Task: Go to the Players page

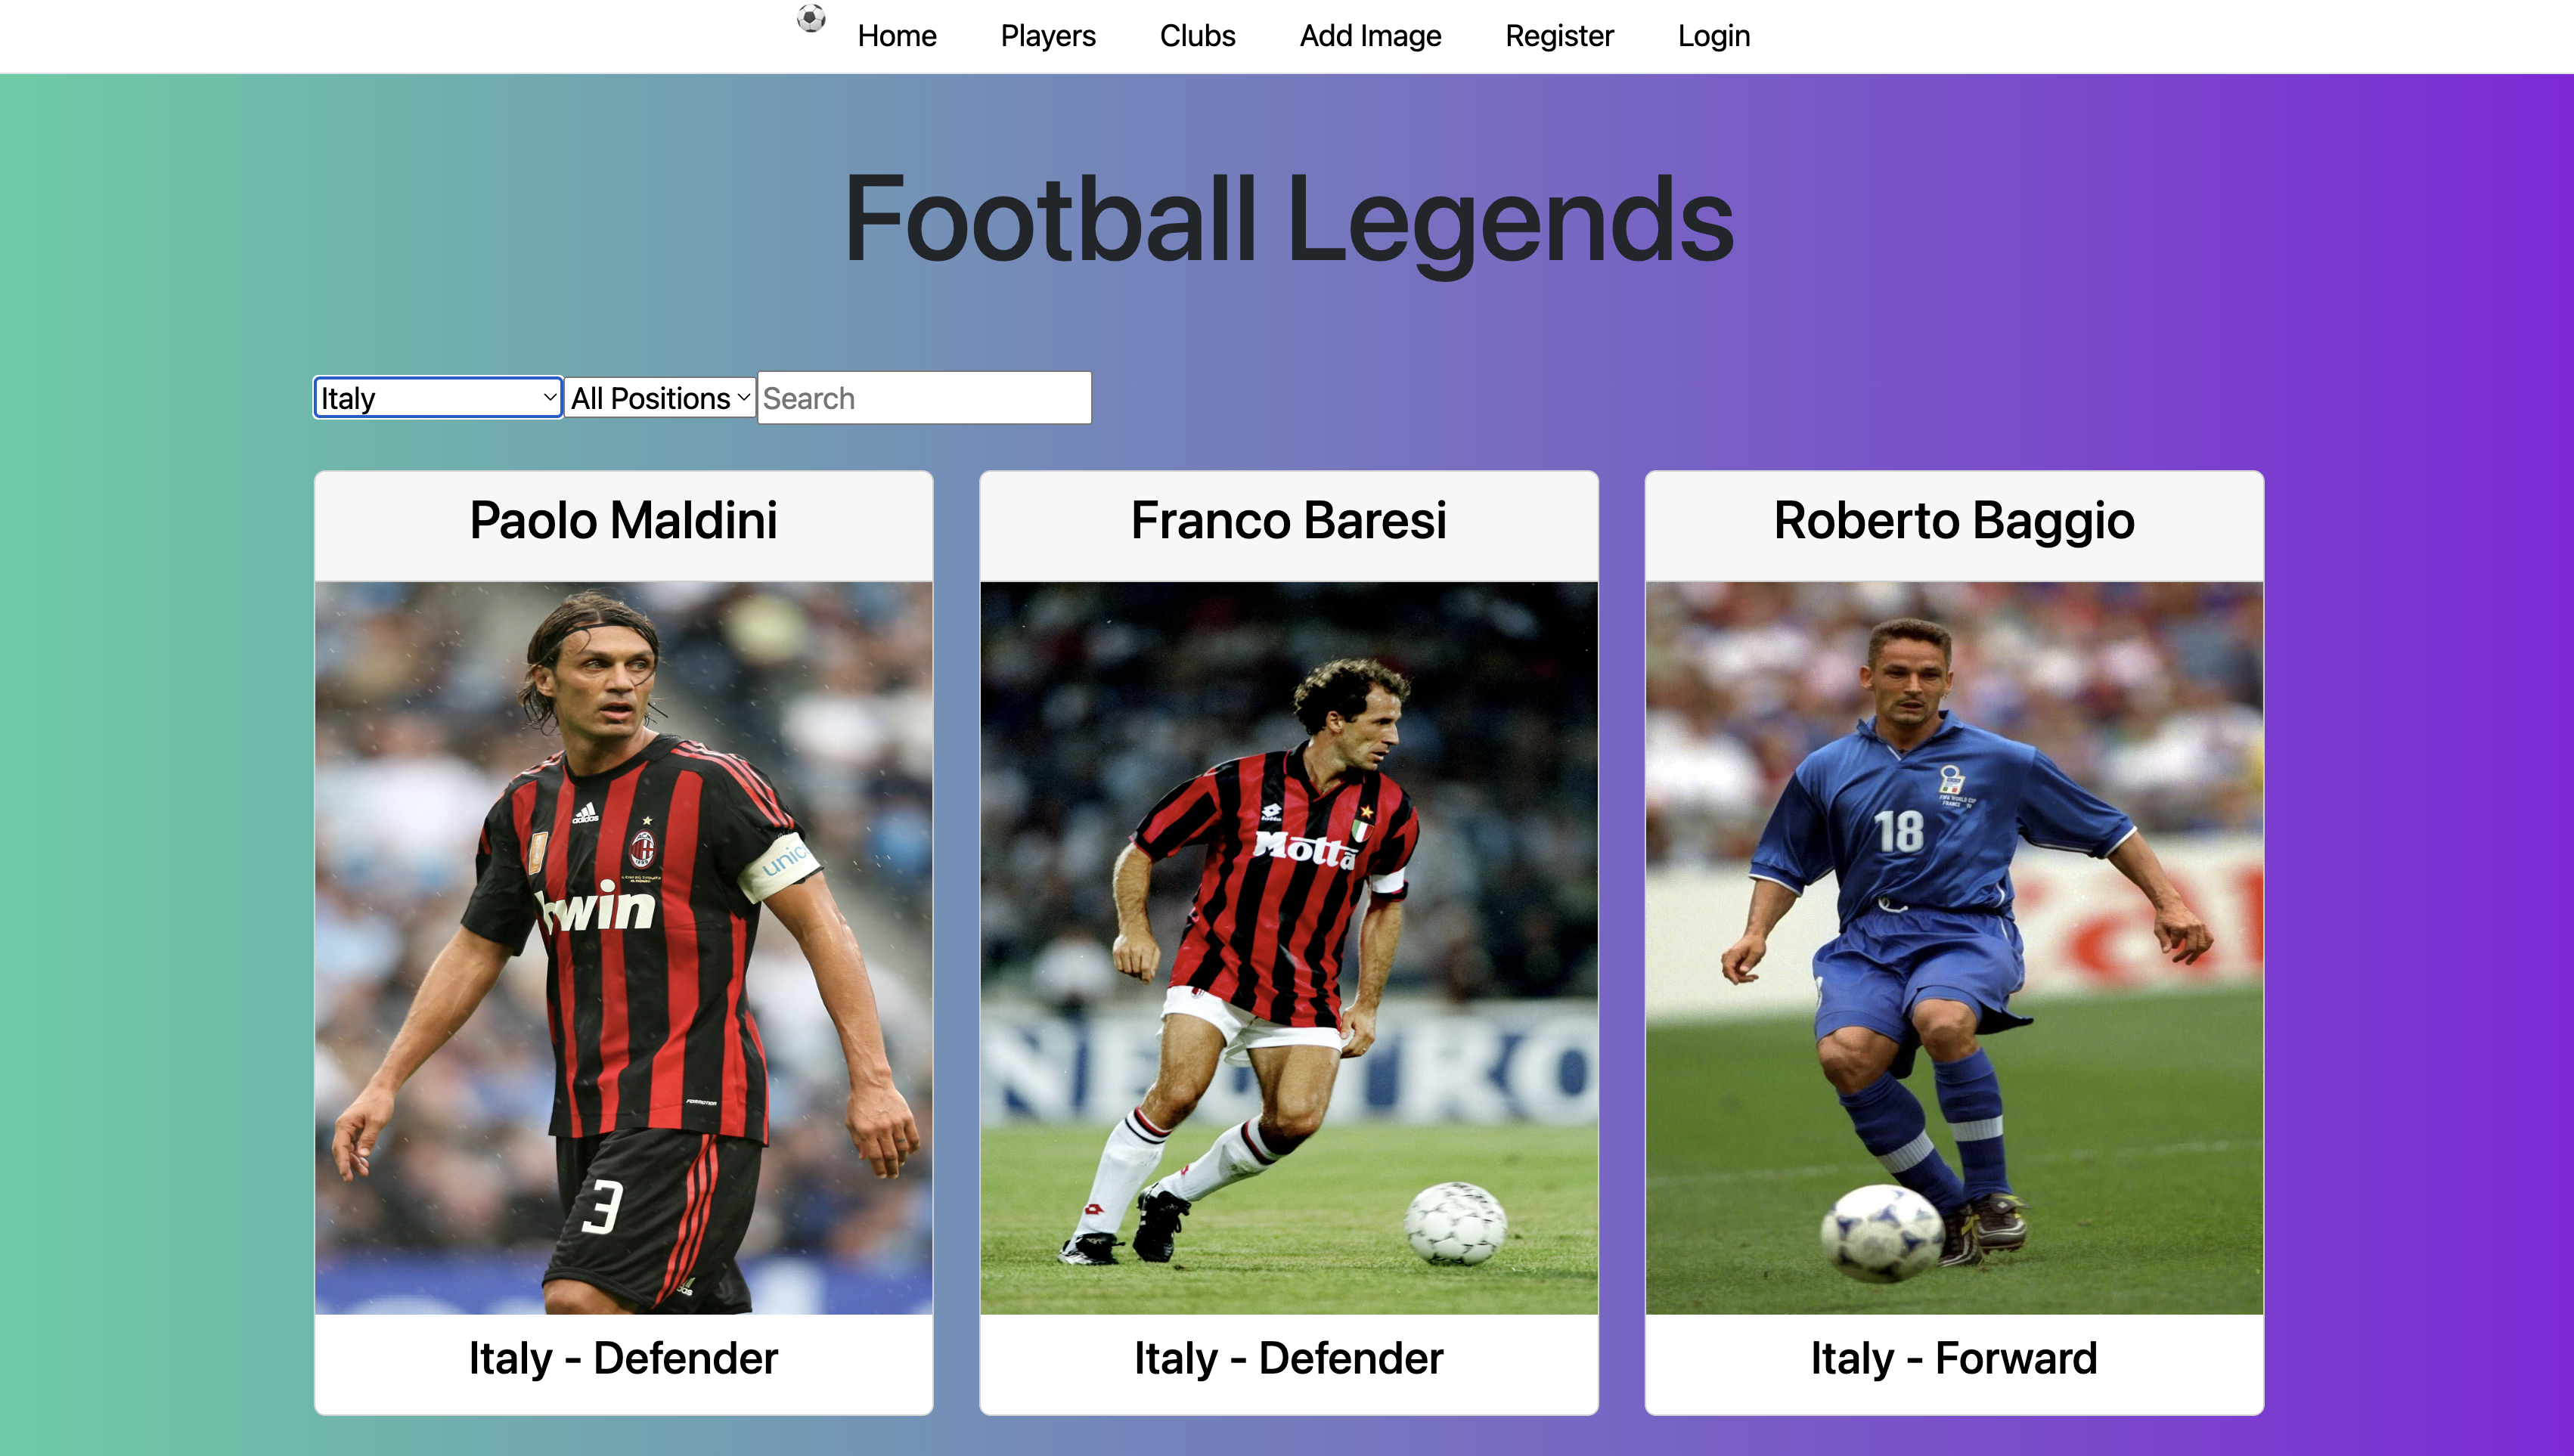Action: (x=1048, y=36)
